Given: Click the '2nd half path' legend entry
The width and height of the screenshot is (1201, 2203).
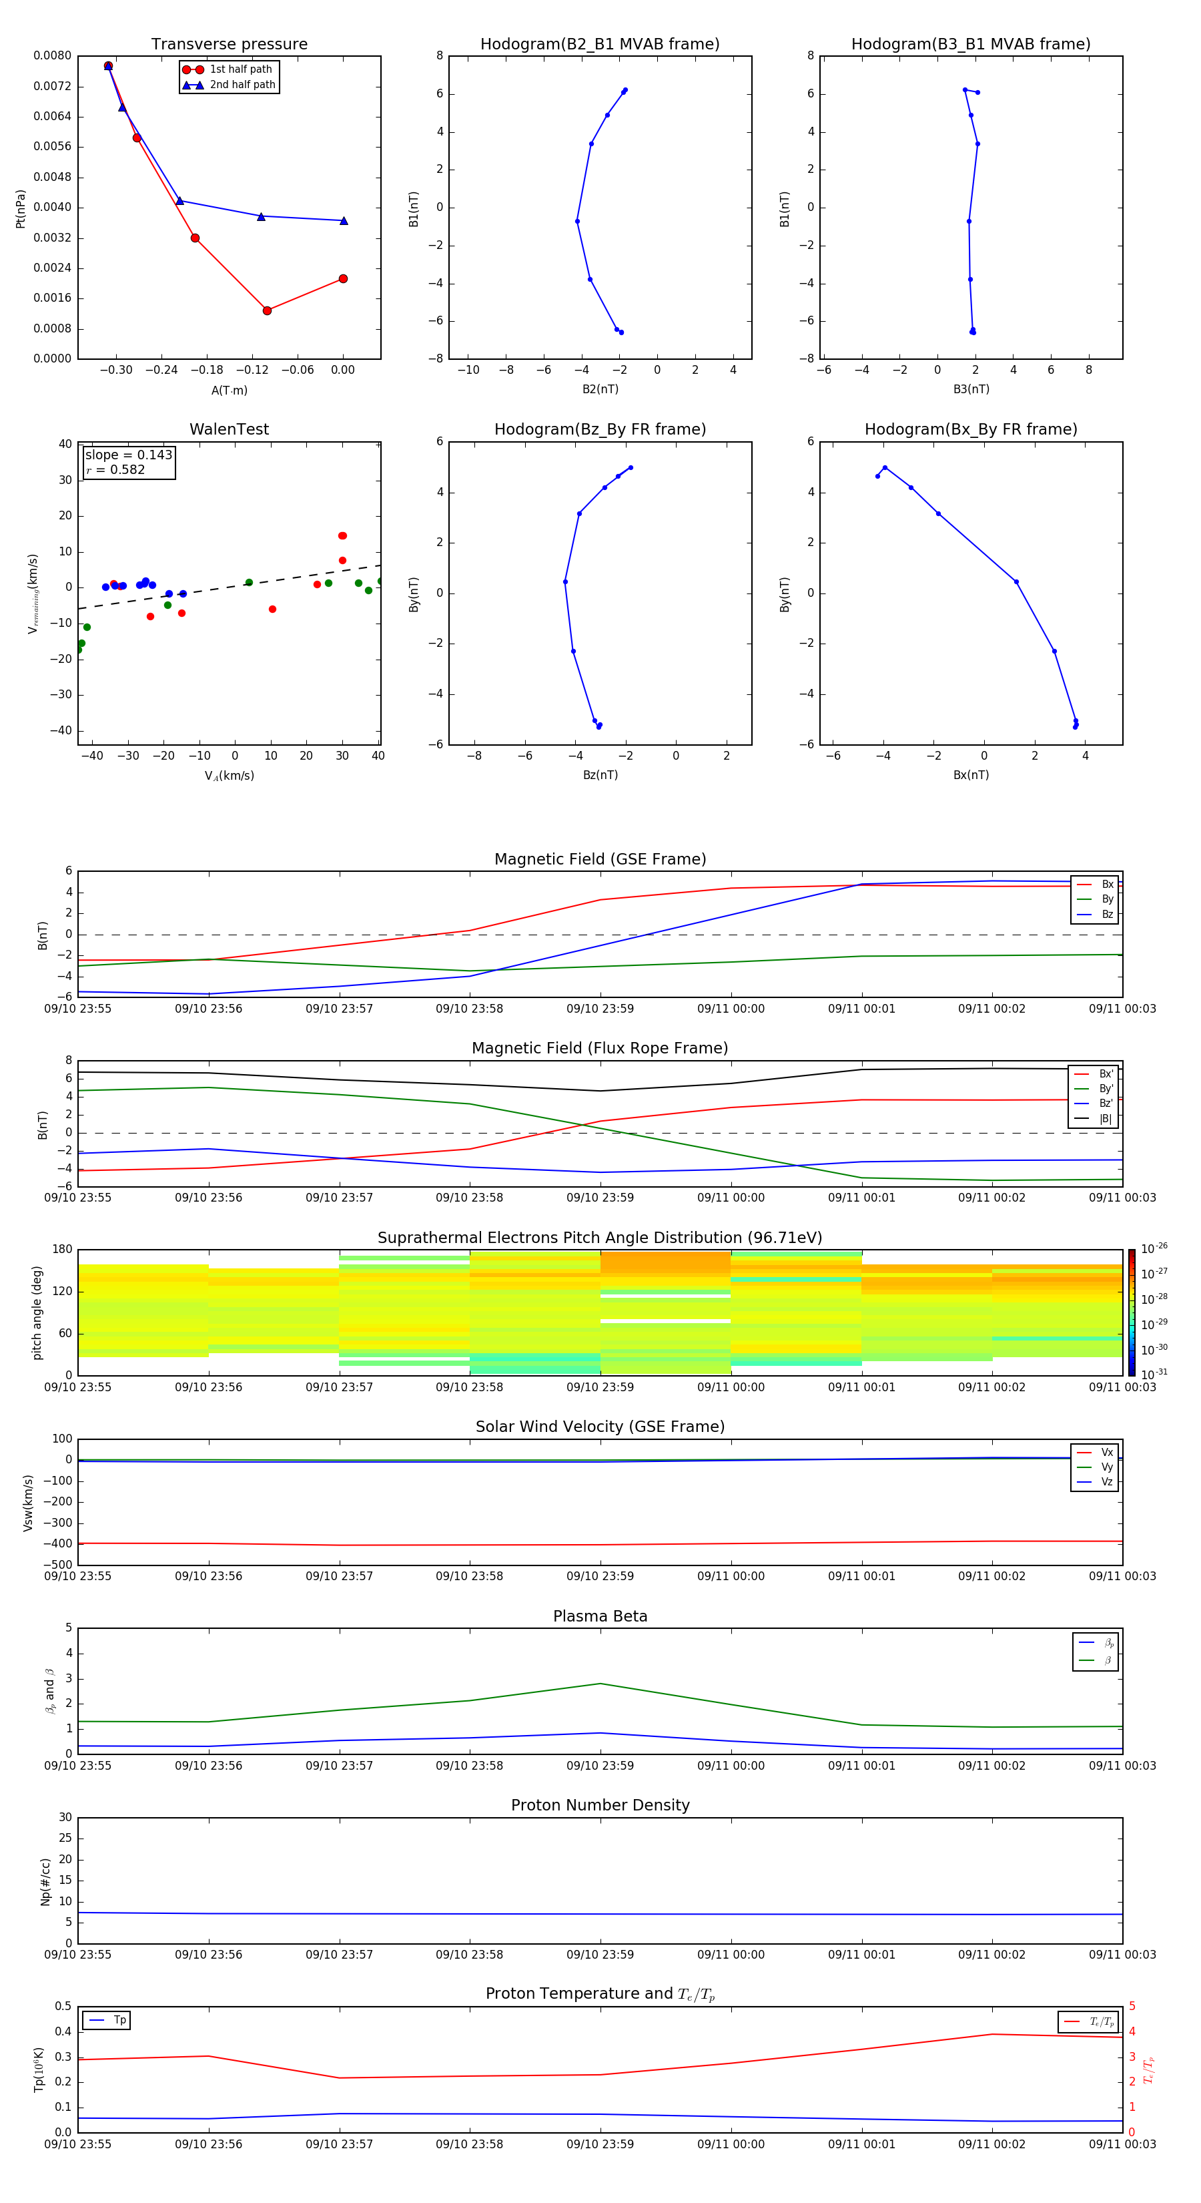Looking at the screenshot, I should [229, 85].
